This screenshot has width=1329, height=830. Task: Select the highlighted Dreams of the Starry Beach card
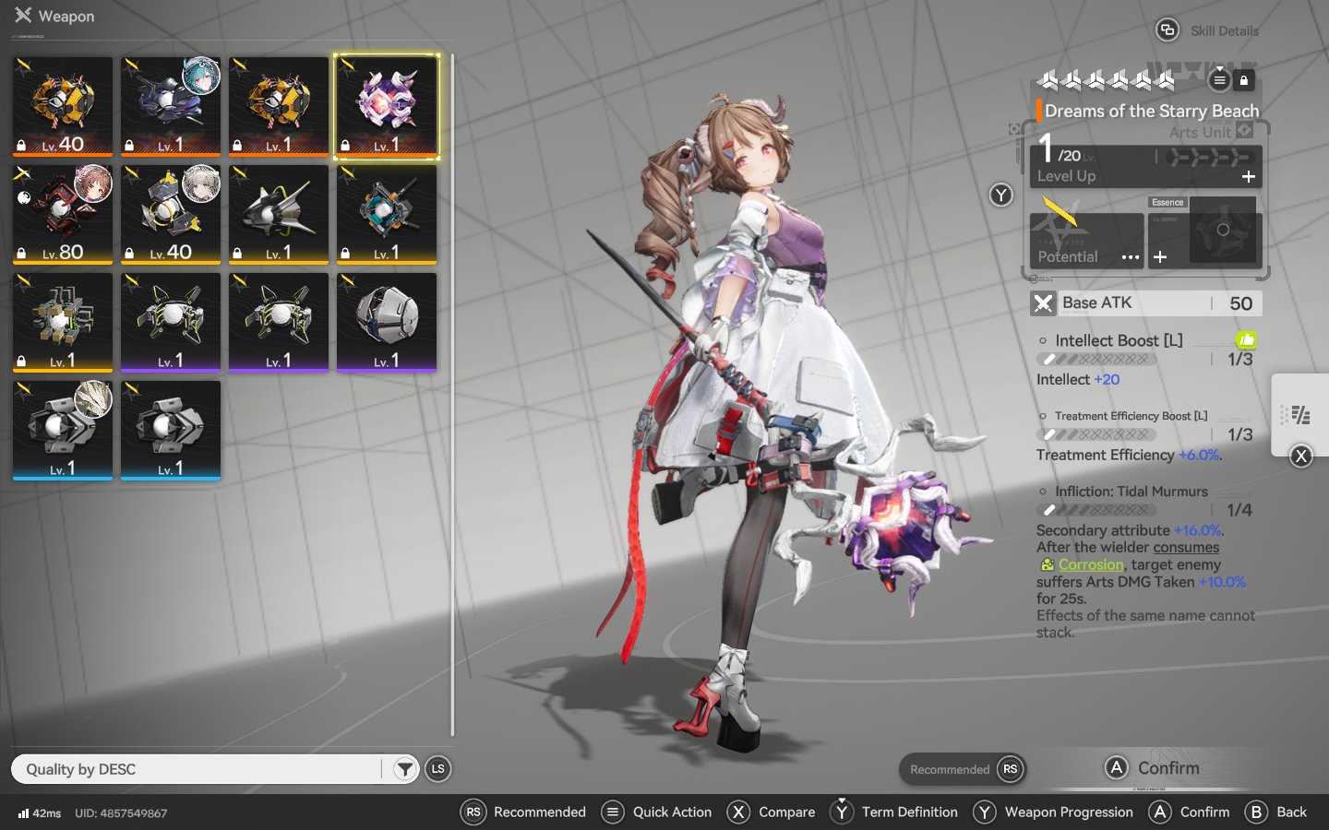387,106
